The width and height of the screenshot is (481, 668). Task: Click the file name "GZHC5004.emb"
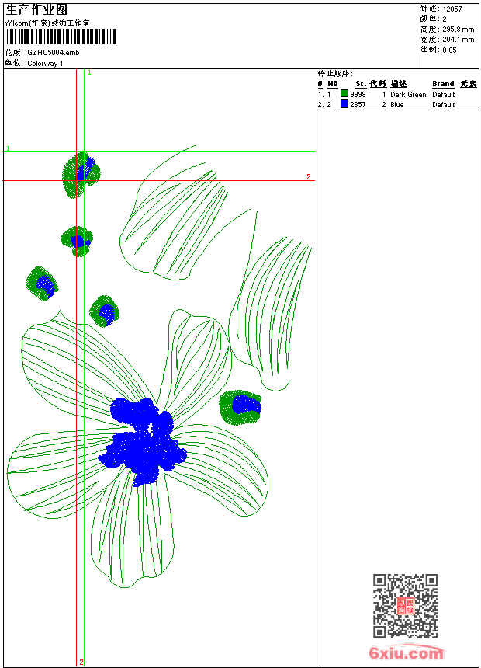pos(54,53)
